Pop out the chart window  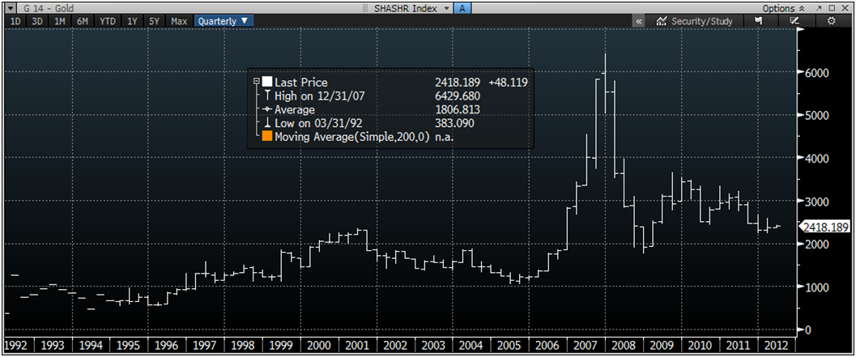(818, 7)
